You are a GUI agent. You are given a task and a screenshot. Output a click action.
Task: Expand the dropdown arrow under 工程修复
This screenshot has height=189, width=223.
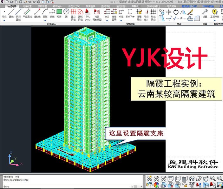tap(215, 21)
